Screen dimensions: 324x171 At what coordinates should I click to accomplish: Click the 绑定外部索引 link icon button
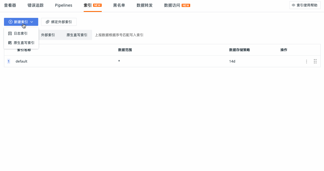[47, 22]
